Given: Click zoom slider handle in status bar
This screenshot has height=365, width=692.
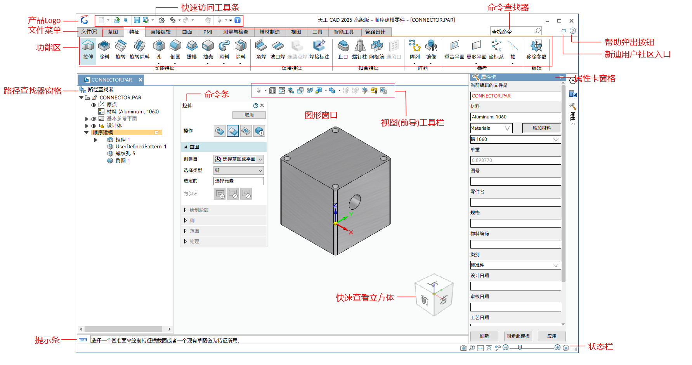Looking at the screenshot, I should coord(520,348).
